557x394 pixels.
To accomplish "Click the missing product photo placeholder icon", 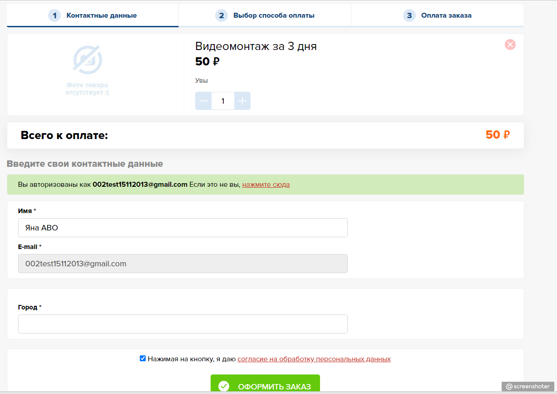I will [88, 60].
